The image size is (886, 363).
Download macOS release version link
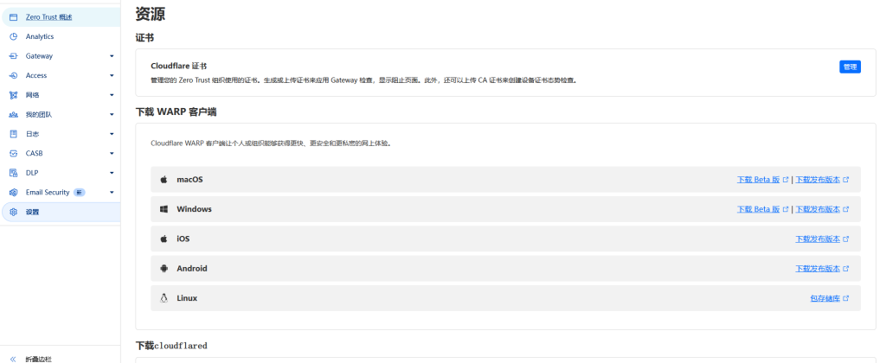818,180
